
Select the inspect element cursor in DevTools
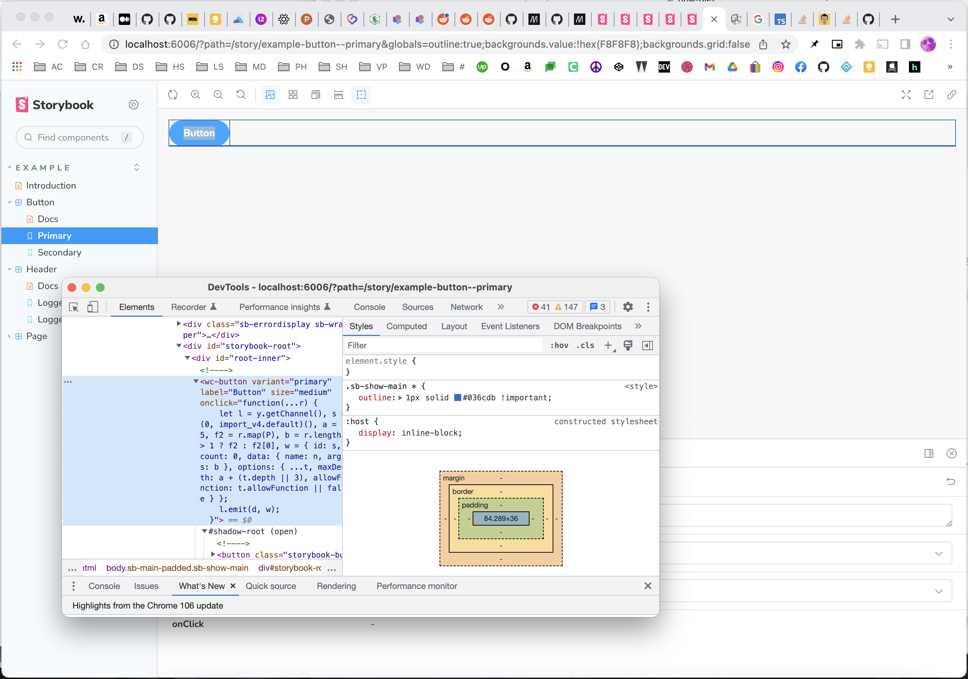(74, 307)
